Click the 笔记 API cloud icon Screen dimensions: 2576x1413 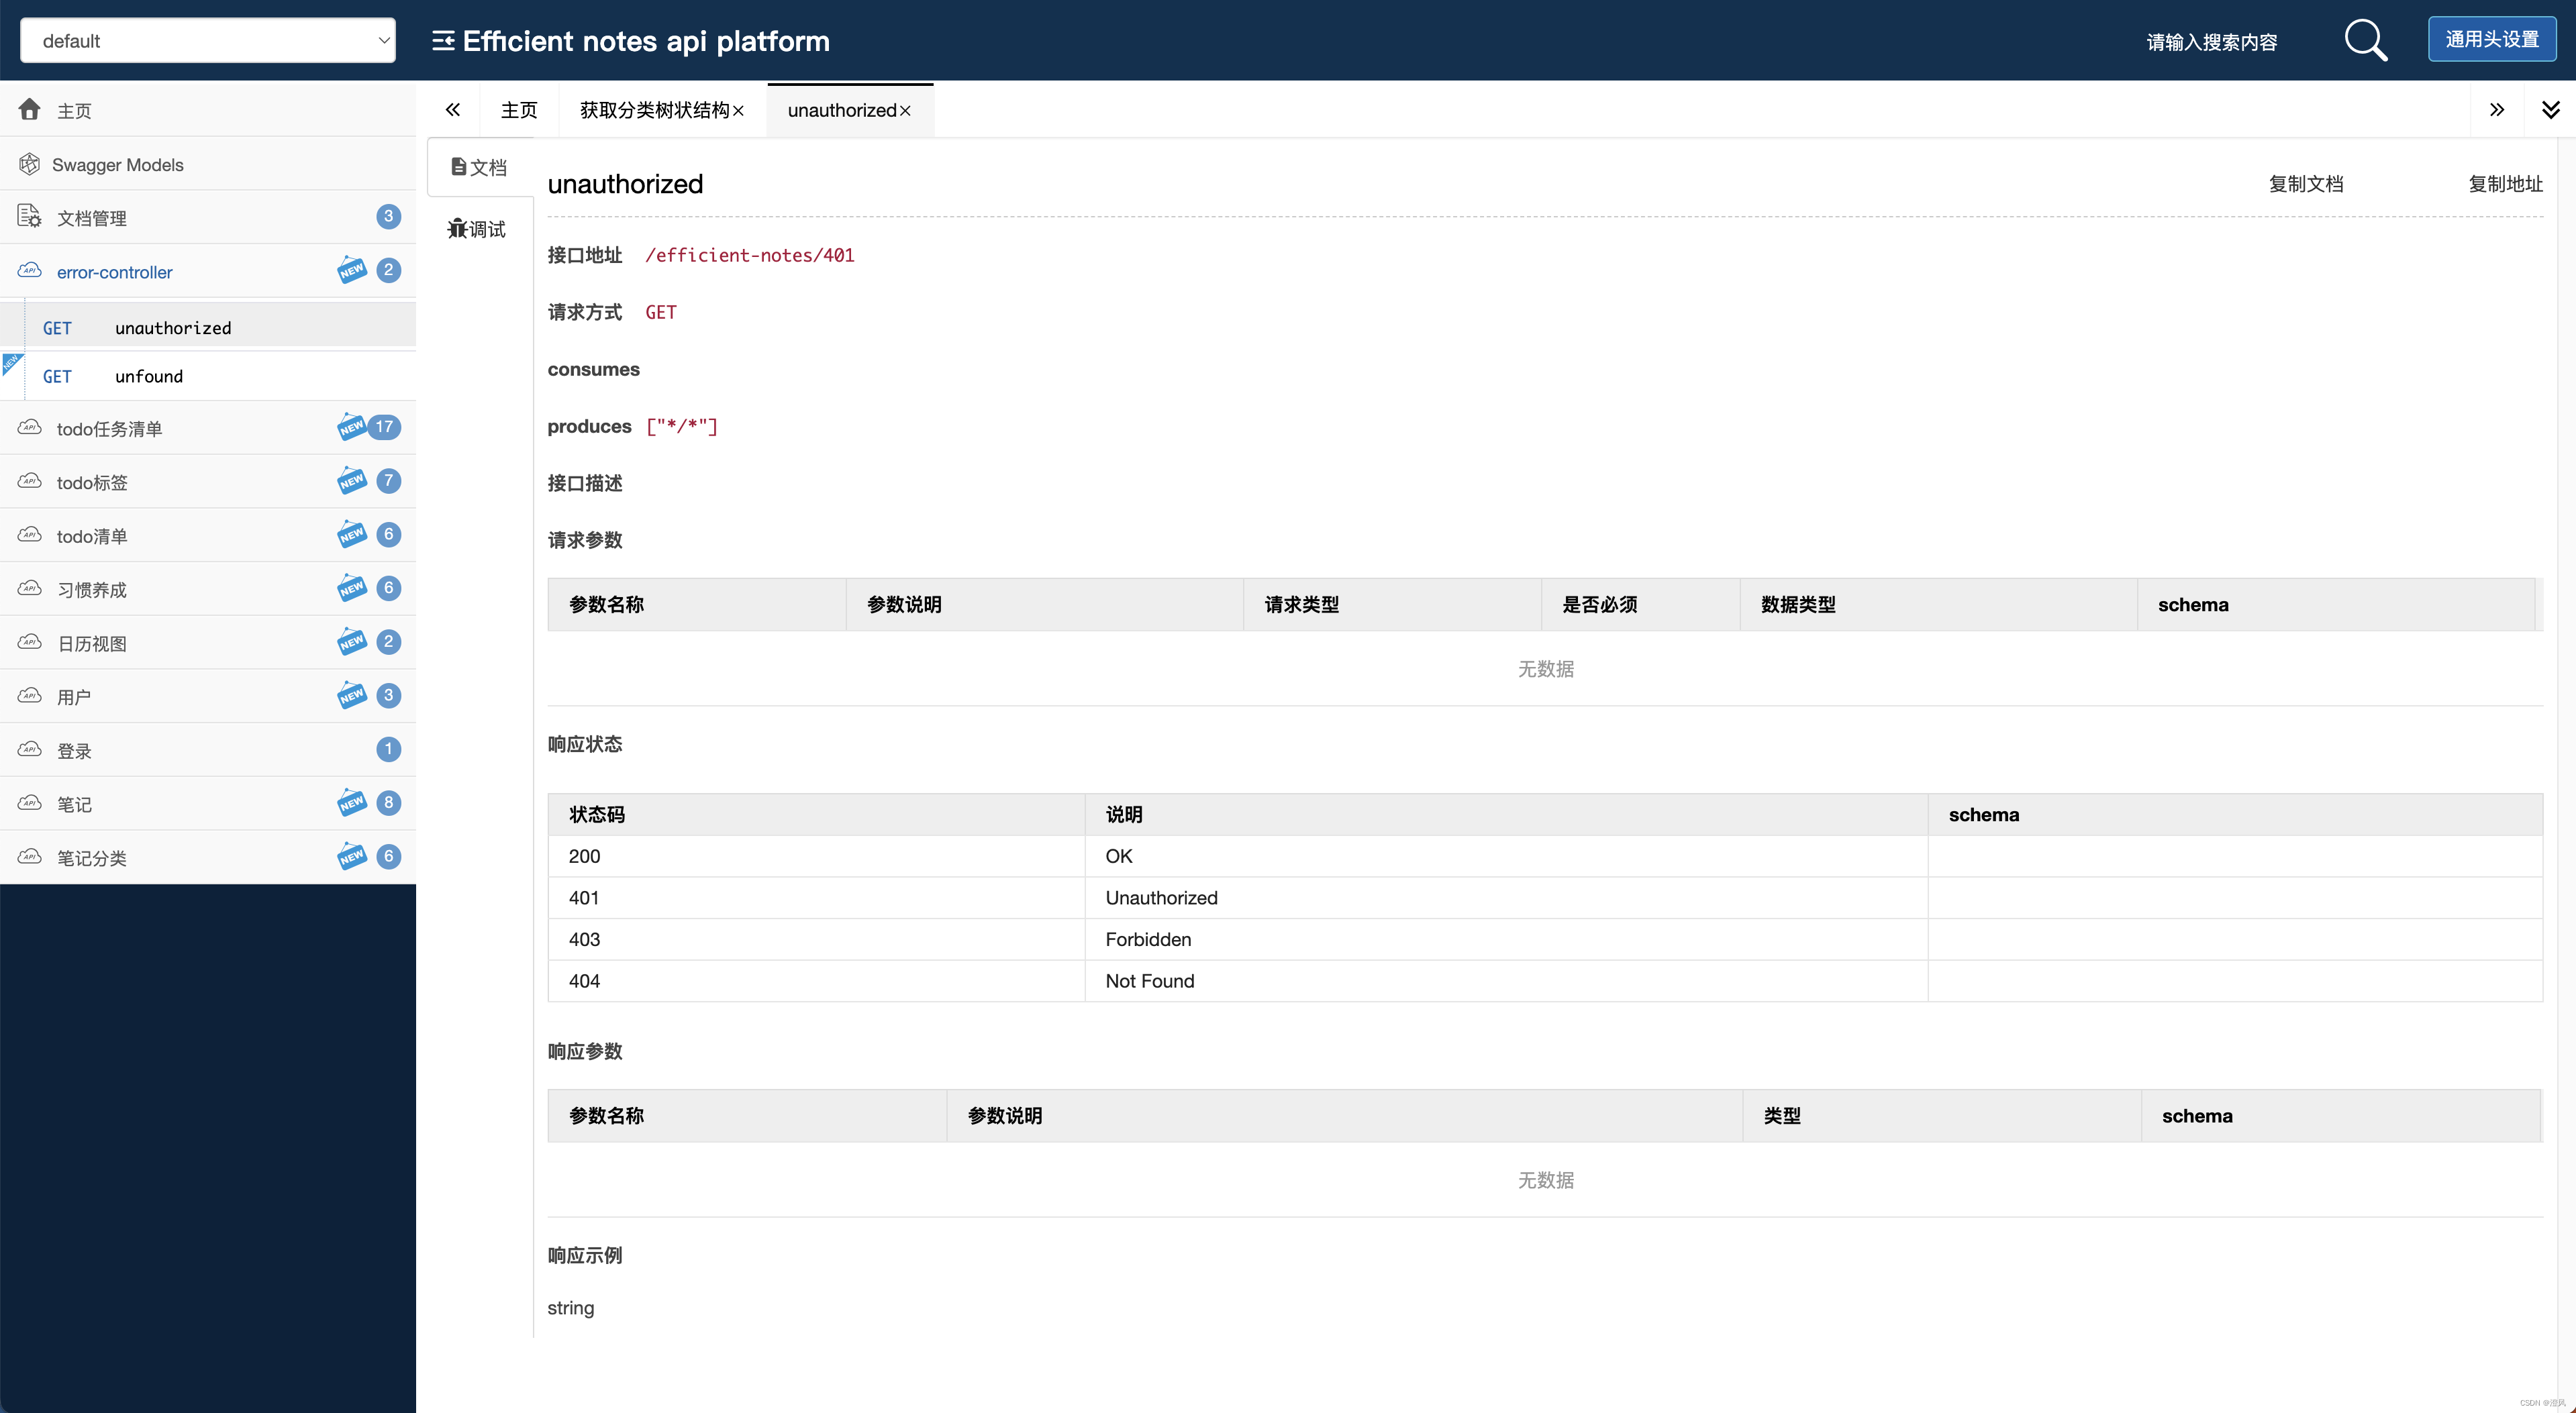tap(30, 803)
